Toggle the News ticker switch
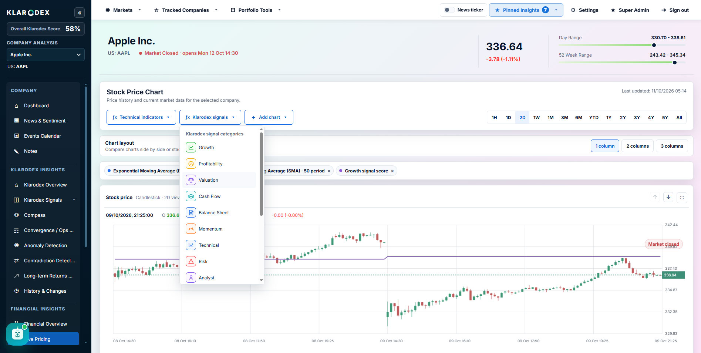This screenshot has width=701, height=353. point(449,10)
